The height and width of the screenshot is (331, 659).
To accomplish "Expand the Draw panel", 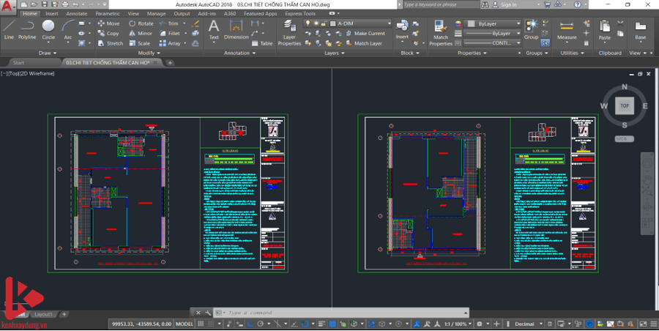I will pyautogui.click(x=48, y=53).
